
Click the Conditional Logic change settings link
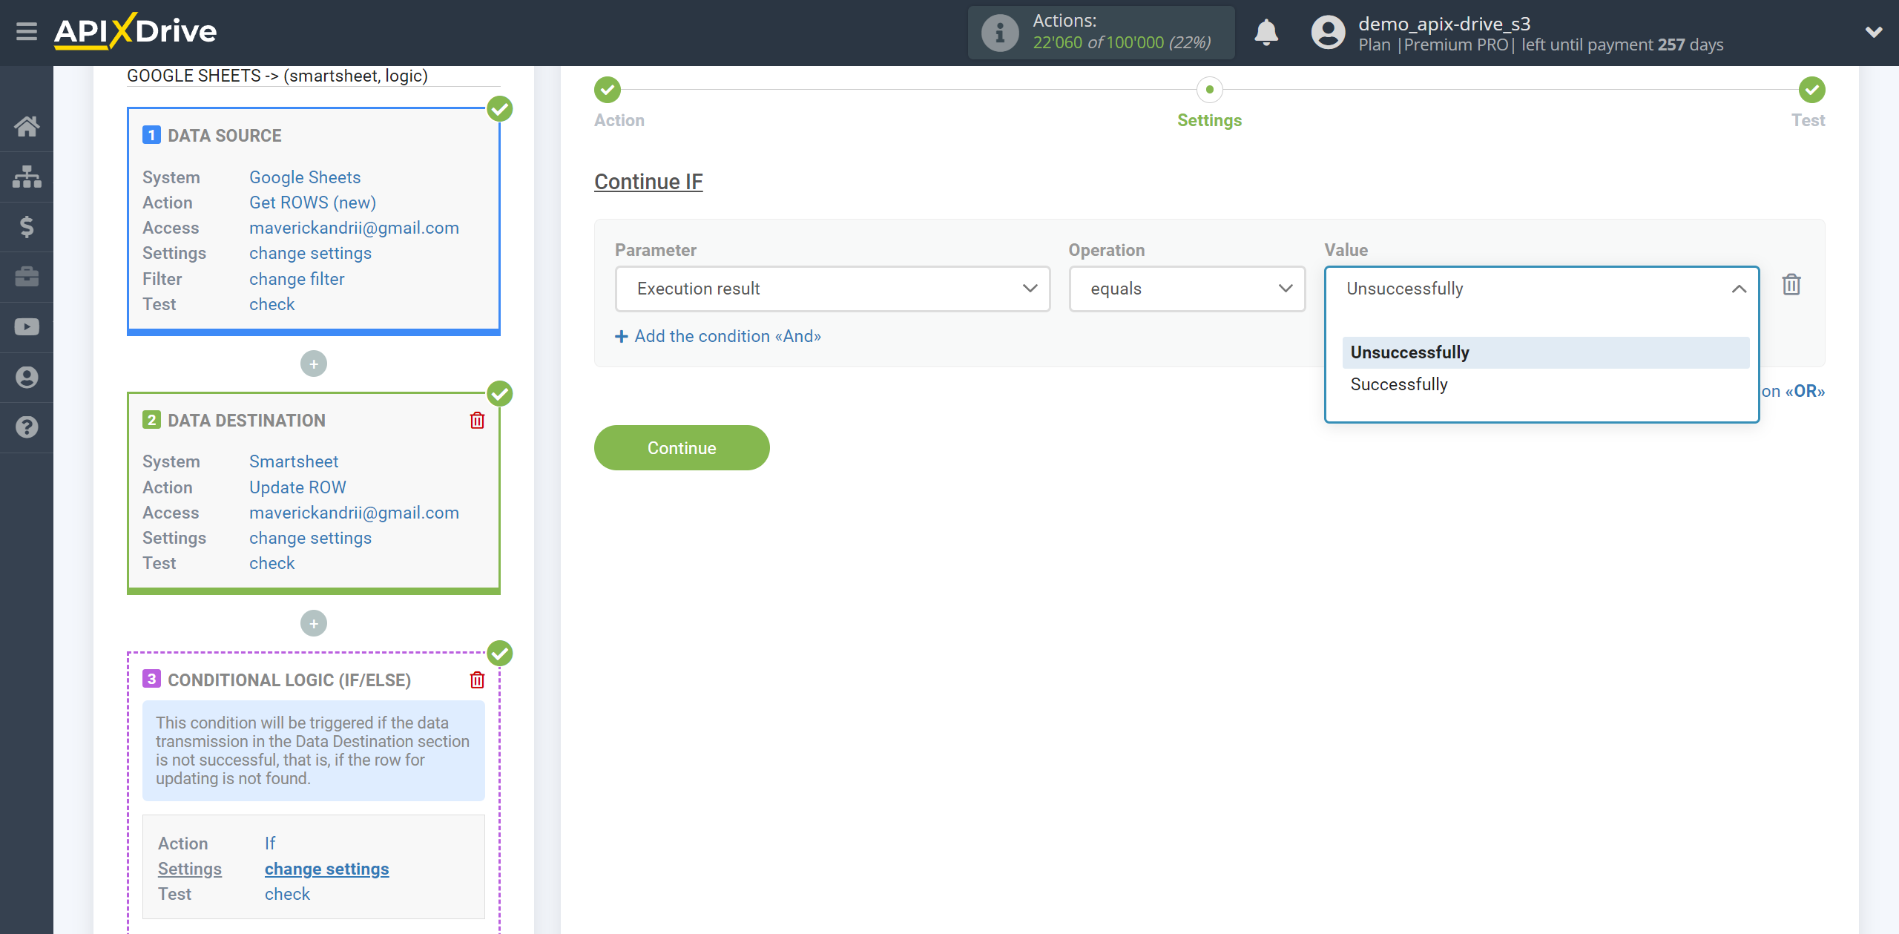click(x=327, y=869)
